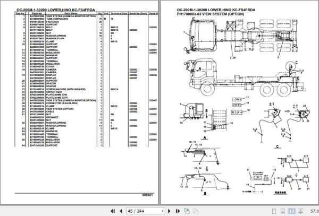Select the CONNECTOR parts row
Viewport: 319px width, 216px height.
point(86,103)
